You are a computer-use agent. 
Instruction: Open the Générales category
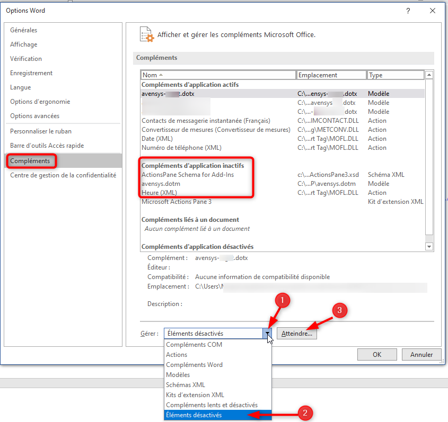pyautogui.click(x=24, y=30)
